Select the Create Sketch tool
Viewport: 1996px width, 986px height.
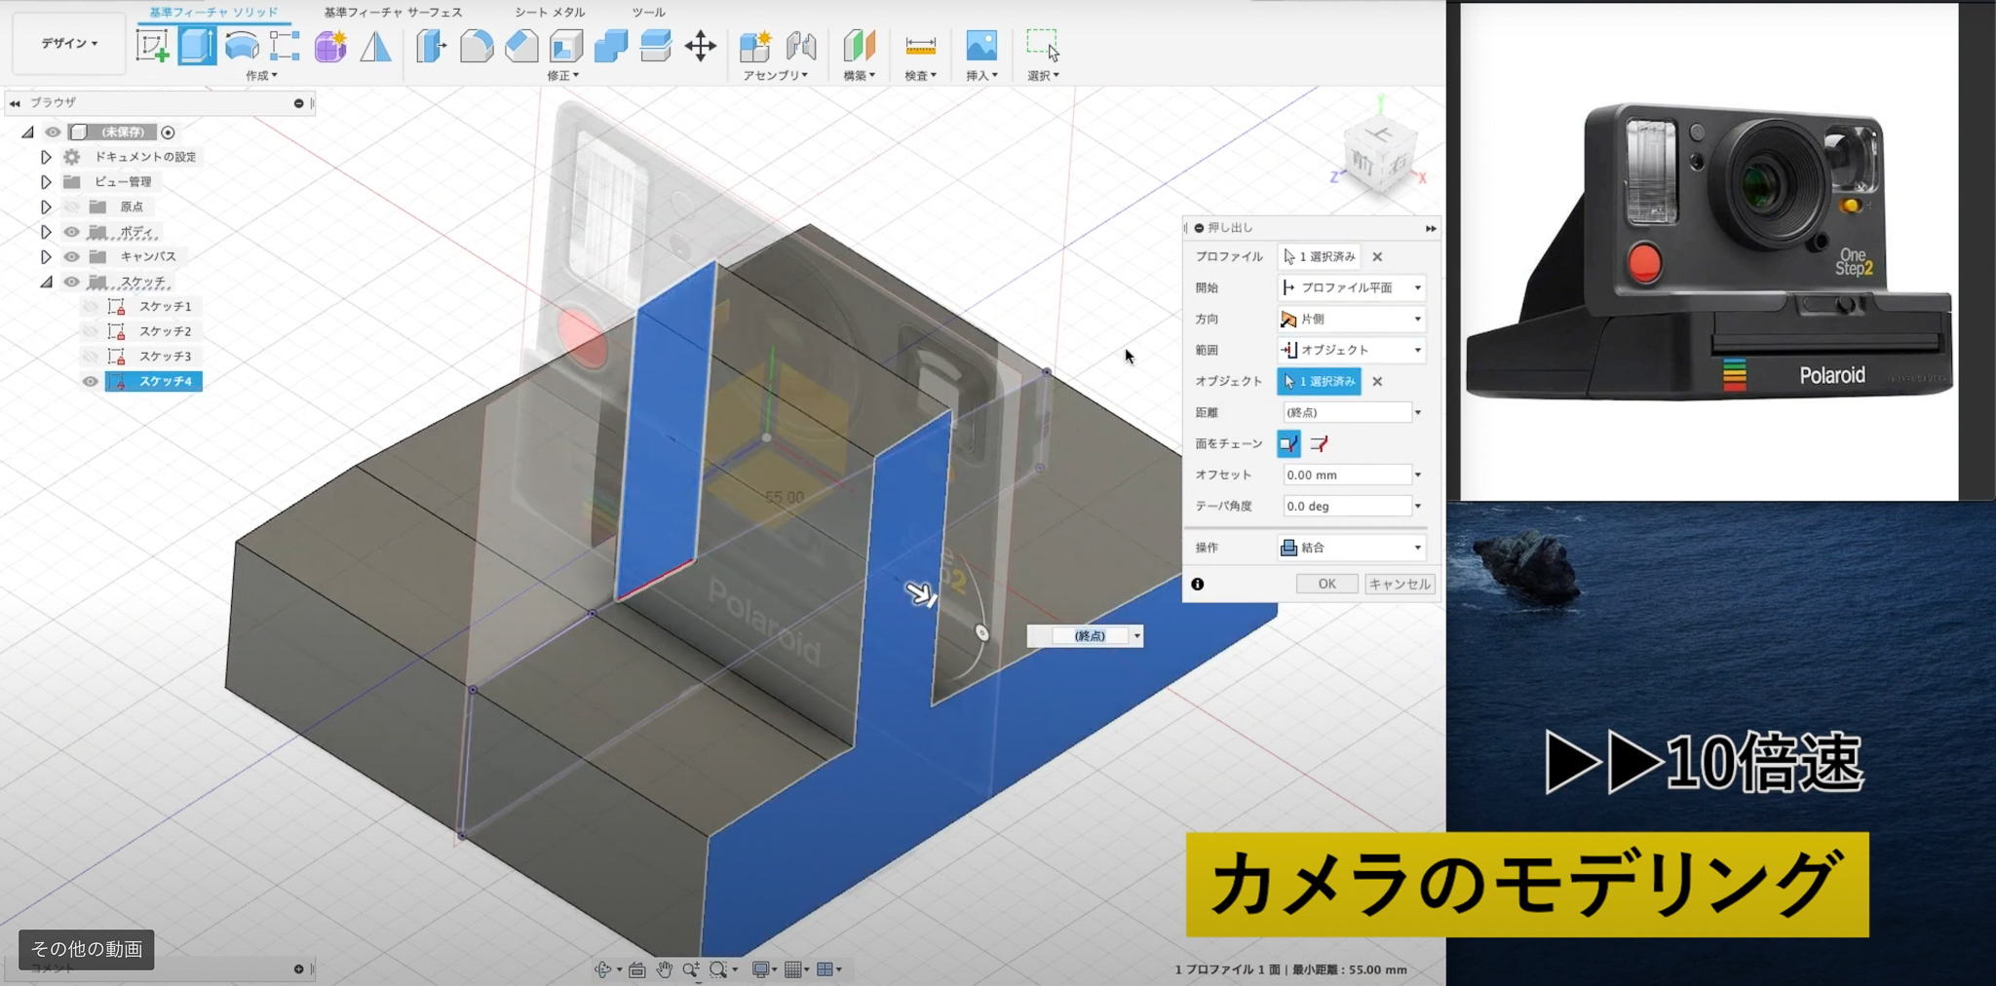click(152, 46)
